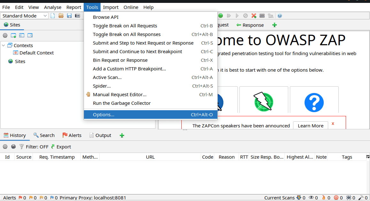Toggle the green break-on-requests circle button
This screenshot has width=370, height=201.
(x=221, y=16)
